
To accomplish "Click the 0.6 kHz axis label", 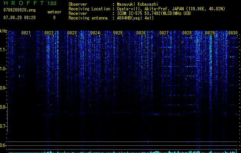I will (3, 145).
